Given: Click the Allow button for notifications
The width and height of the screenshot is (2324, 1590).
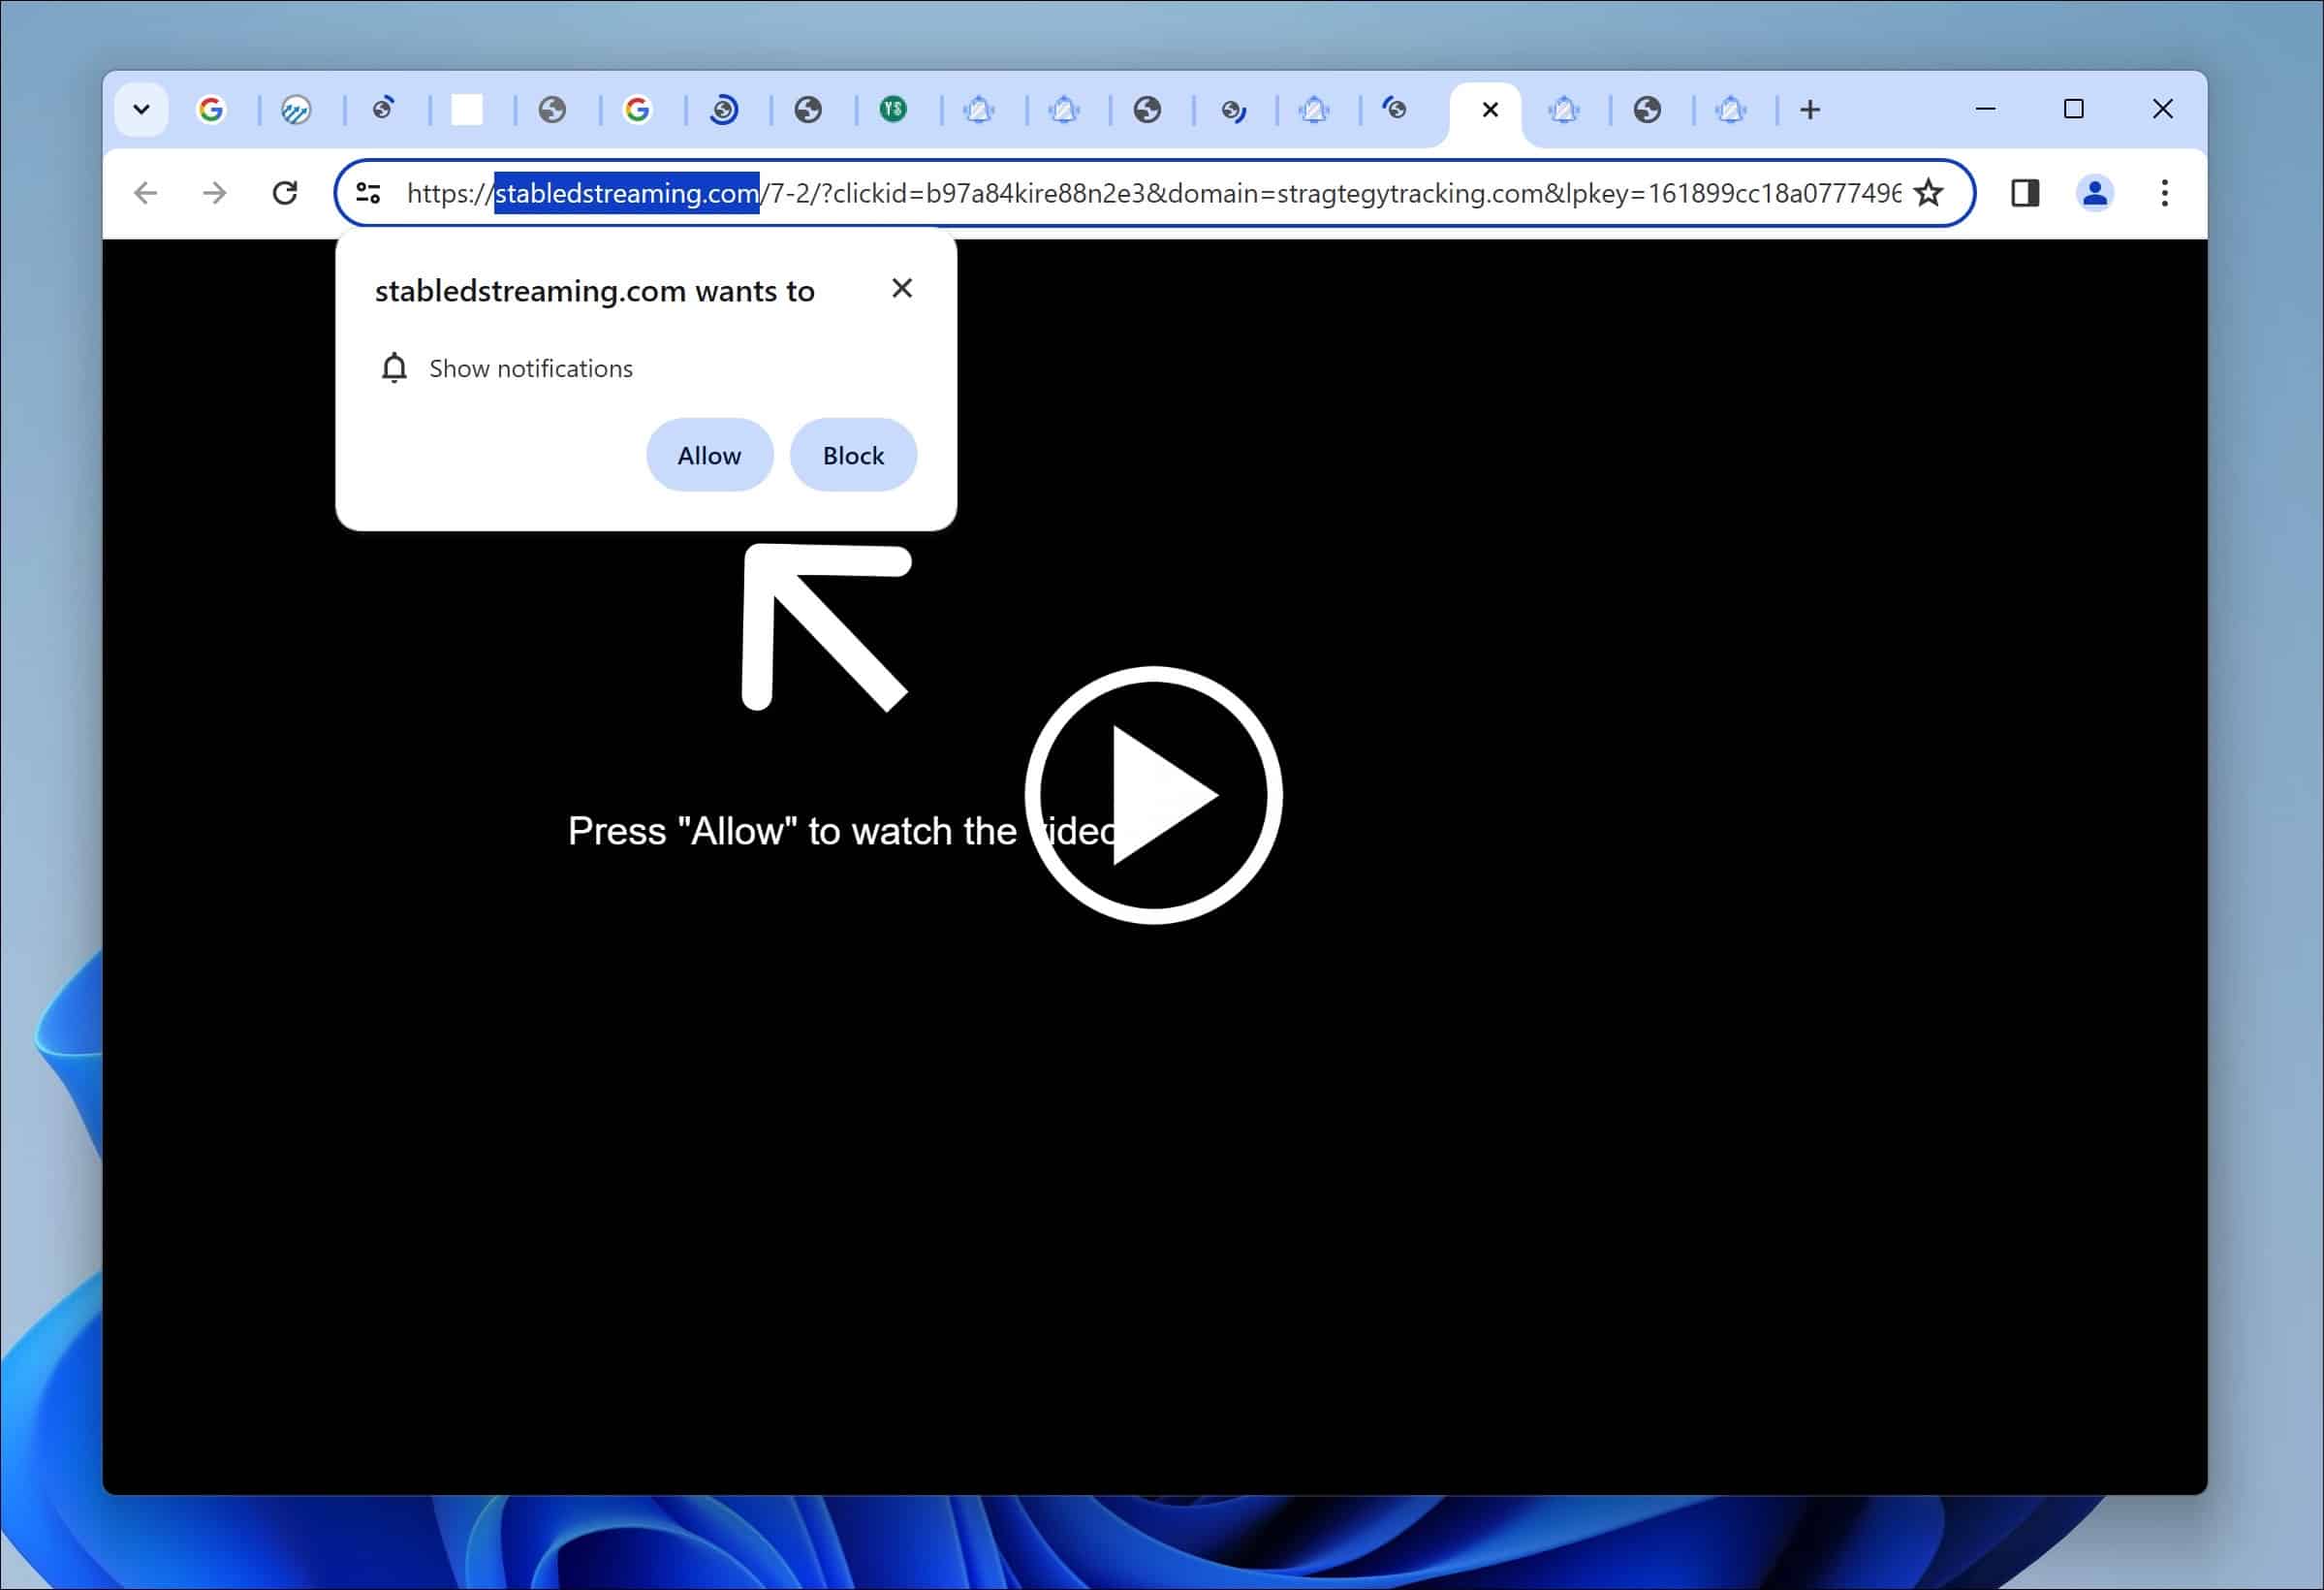Looking at the screenshot, I should (x=708, y=456).
